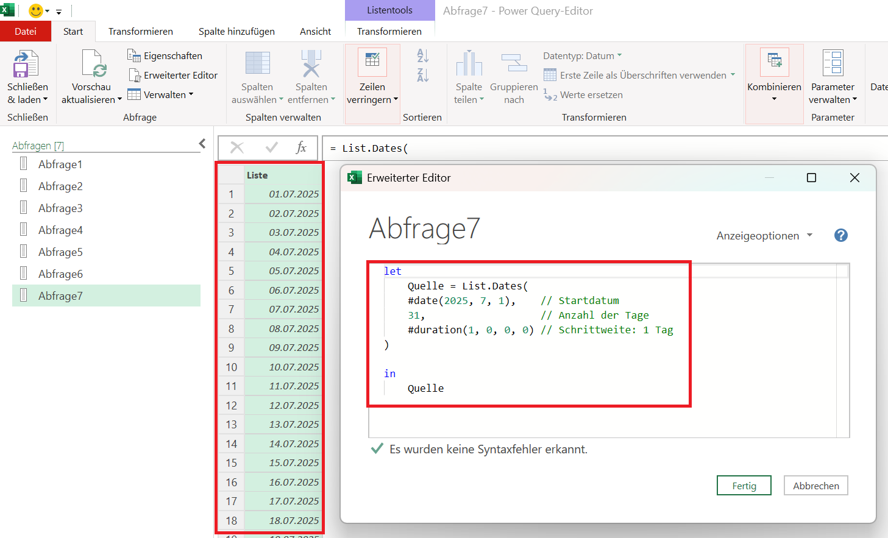The width and height of the screenshot is (888, 538).
Task: Open the first Transformieren ribbon tab
Action: point(141,31)
